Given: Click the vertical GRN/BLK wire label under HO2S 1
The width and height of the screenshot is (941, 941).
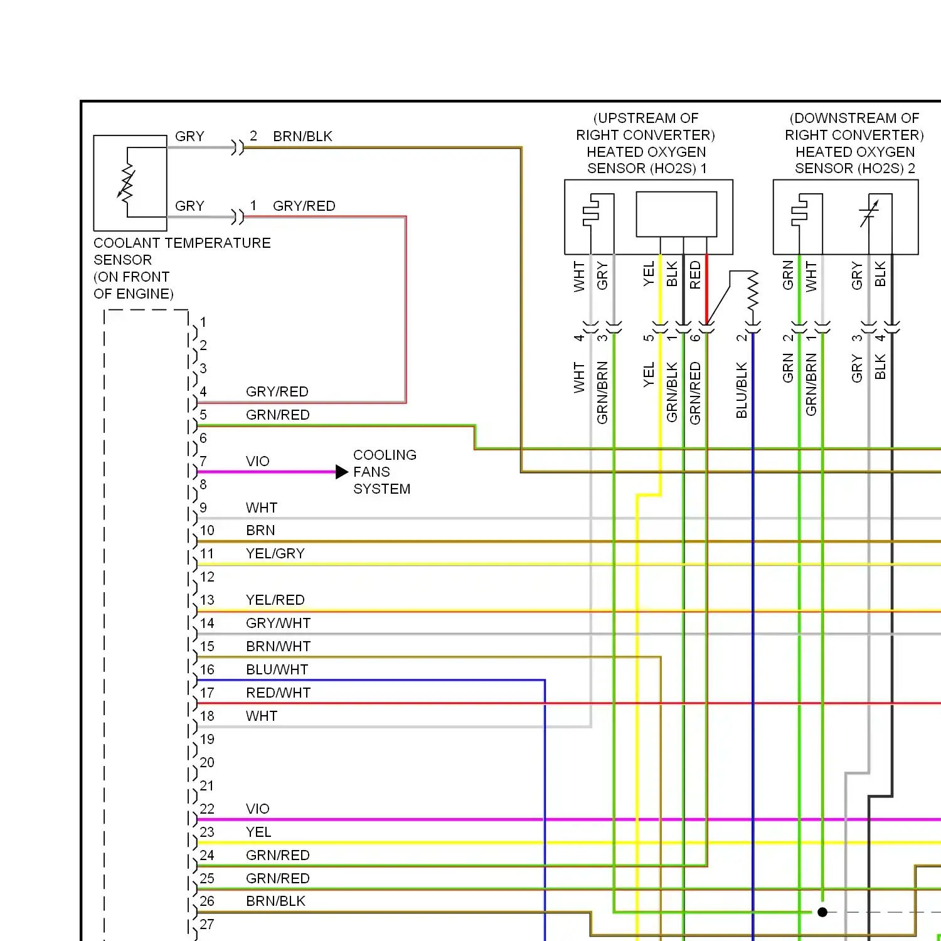Looking at the screenshot, I should click(672, 391).
